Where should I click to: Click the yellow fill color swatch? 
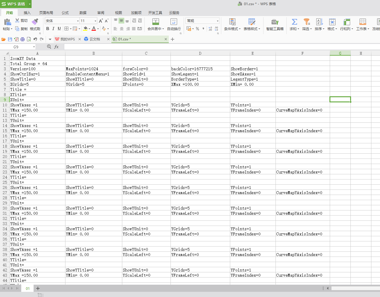pos(85,29)
